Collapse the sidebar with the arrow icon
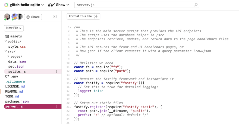Screen dimensions: 239x124 (x=55, y=17)
